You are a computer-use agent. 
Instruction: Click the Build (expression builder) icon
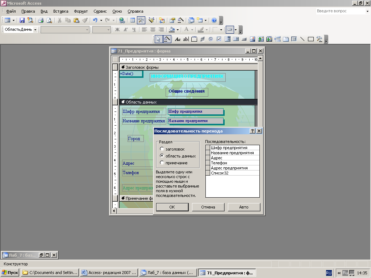[180, 20]
